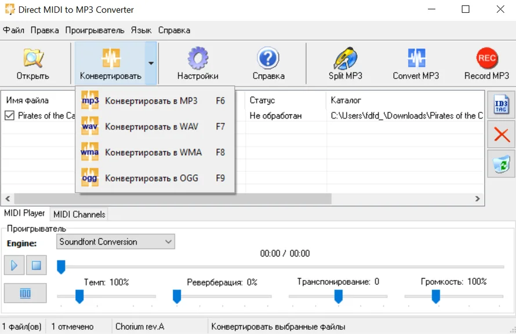
Task: Maximize the Direct MIDI to MP3 Converter window
Action: pyautogui.click(x=466, y=9)
